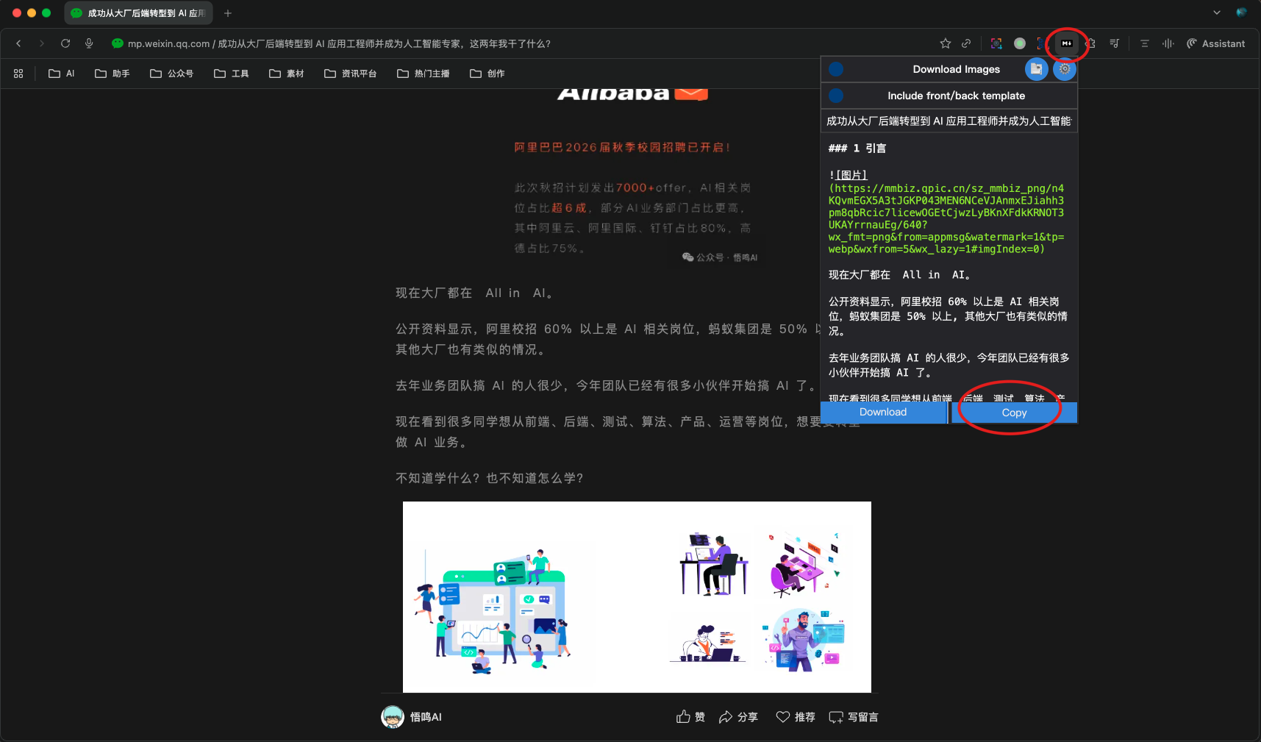The height and width of the screenshot is (742, 1261).
Task: Open the 工具 bookmarks folder
Action: click(x=231, y=74)
